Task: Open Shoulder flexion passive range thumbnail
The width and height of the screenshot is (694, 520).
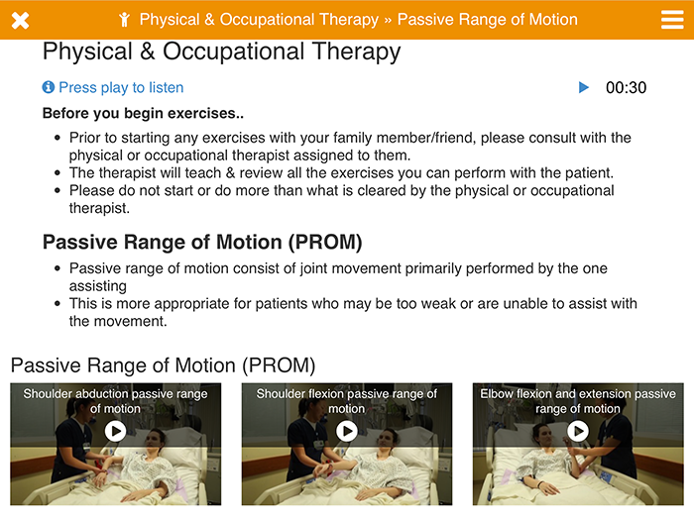Action: (347, 444)
